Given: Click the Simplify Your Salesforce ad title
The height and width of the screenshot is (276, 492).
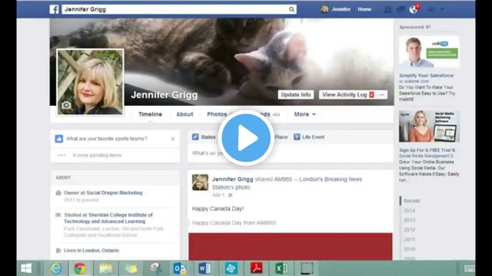Looking at the screenshot, I should coord(426,76).
